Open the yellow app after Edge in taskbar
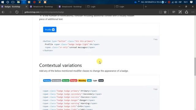 point(29,2)
